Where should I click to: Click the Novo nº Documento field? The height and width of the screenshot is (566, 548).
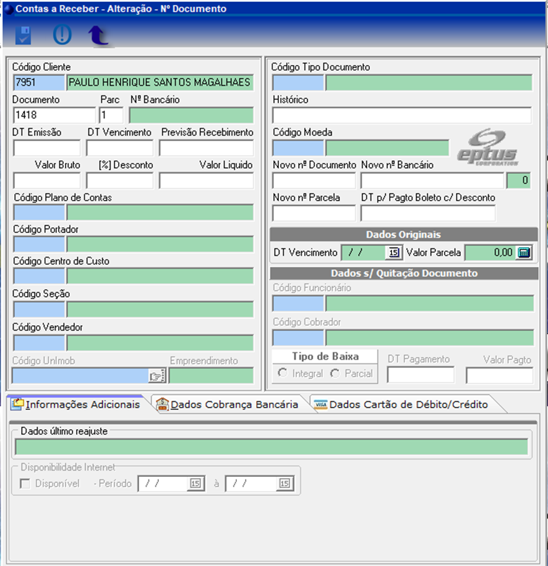click(314, 181)
